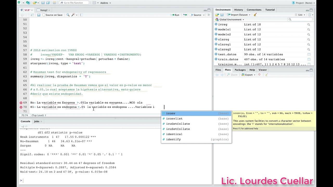The image size is (333, 187).
Task: Open the Source button dropdown arrow
Action: tap(203, 15)
